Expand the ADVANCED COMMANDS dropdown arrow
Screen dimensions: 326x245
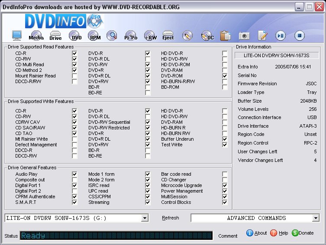pyautogui.click(x=316, y=218)
